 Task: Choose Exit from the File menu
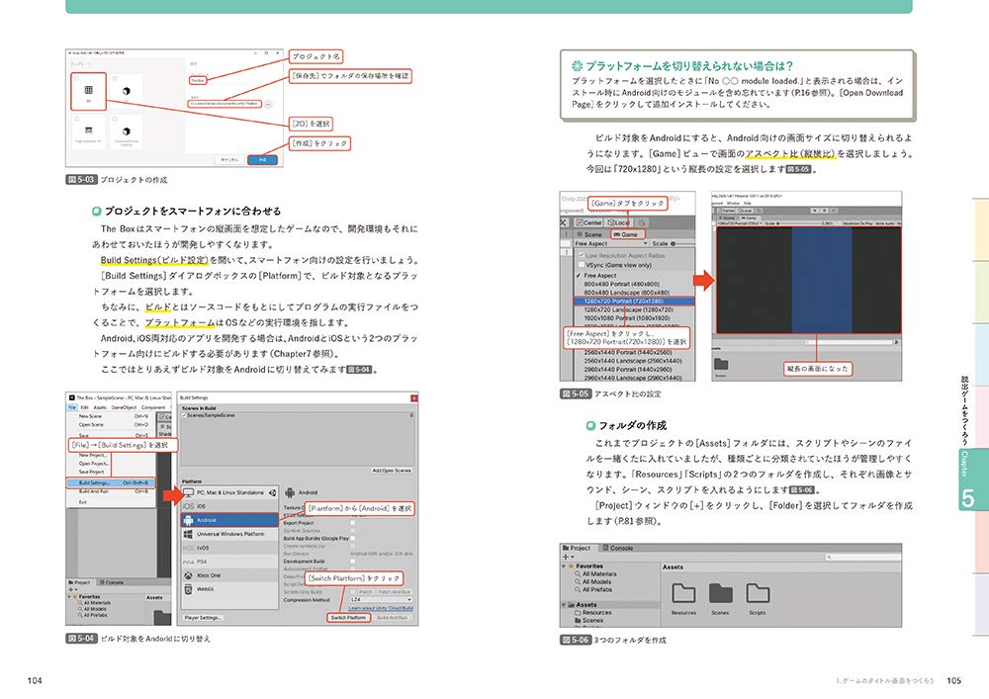111,501
